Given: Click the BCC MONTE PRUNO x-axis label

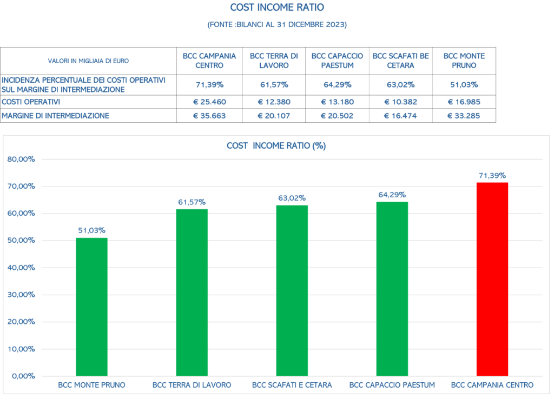Looking at the screenshot, I should point(92,385).
